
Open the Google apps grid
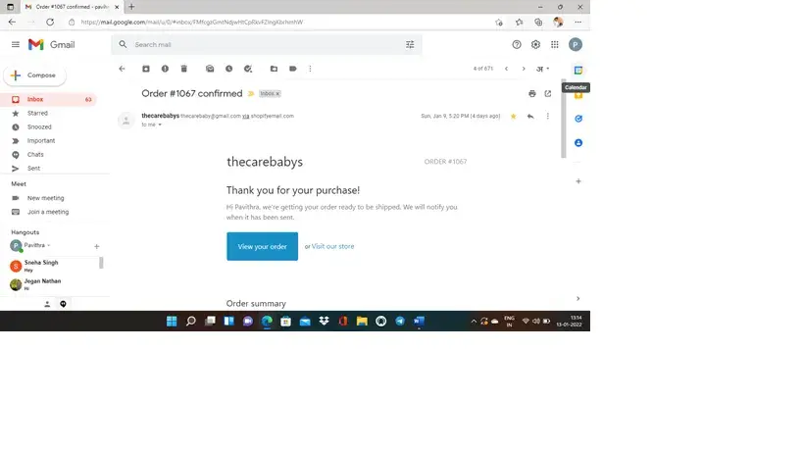pos(555,44)
